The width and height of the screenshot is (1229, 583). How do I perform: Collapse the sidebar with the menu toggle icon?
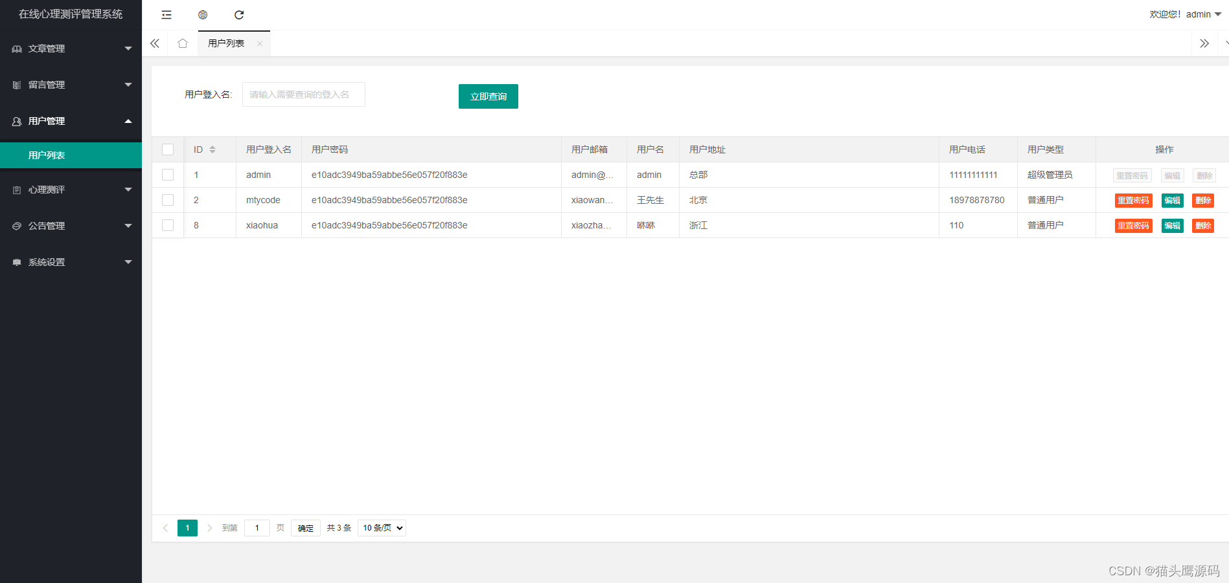[x=167, y=15]
